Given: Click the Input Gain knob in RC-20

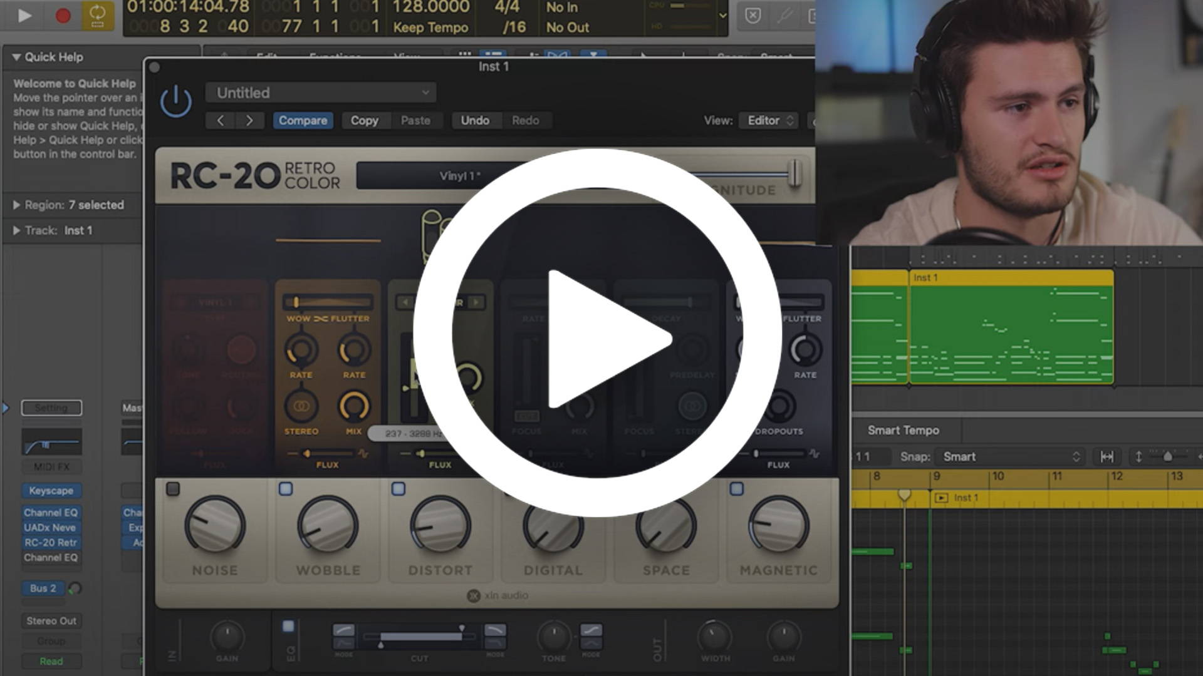Looking at the screenshot, I should [x=227, y=637].
